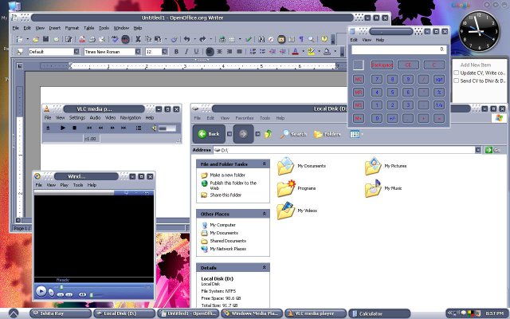
Task: Click Stop in VLC media player
Action: [x=74, y=128]
